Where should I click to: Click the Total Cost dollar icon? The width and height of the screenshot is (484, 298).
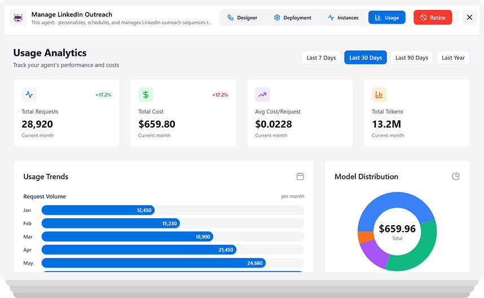[146, 95]
